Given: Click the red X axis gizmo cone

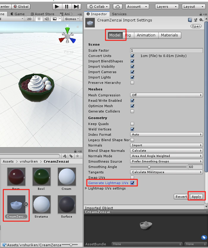Looking at the screenshot, I should 62,40.
